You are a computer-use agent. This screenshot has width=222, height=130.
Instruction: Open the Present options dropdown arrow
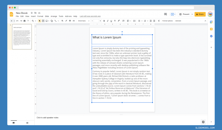(192, 14)
